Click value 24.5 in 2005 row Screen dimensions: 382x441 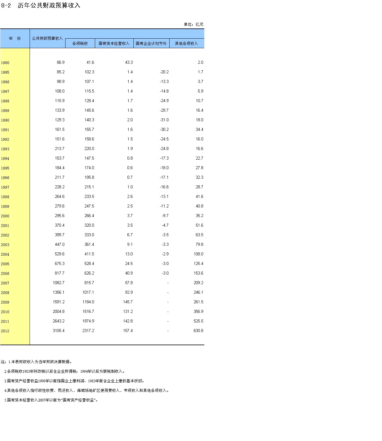(129, 264)
